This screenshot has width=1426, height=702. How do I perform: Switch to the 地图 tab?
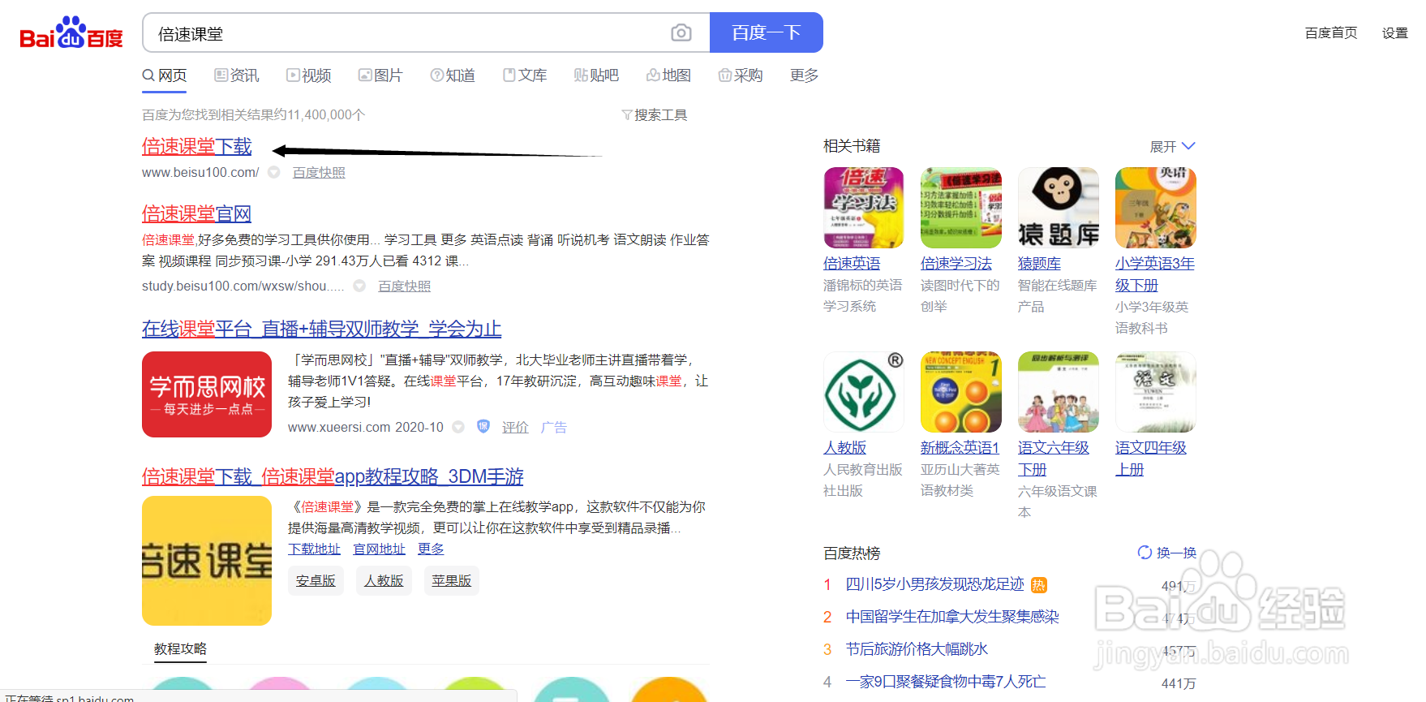tap(668, 75)
